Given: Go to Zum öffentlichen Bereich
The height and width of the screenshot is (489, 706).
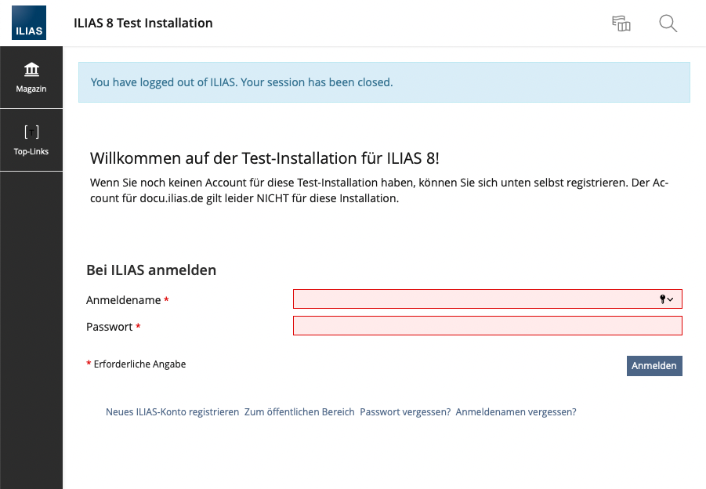Looking at the screenshot, I should pos(299,412).
